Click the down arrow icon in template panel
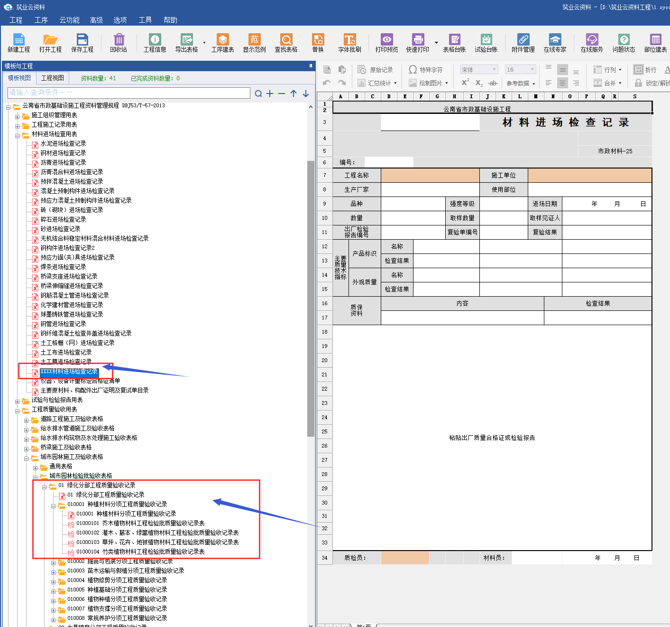Image resolution: width=670 pixels, height=627 pixels. (306, 94)
